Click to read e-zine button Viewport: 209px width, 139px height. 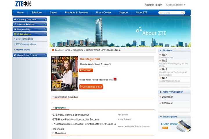pos(91,87)
